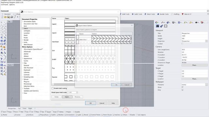This screenshot has height=117, width=209.
Task: Click Cancel in Rhino Options dialog
Action: pos(102,103)
